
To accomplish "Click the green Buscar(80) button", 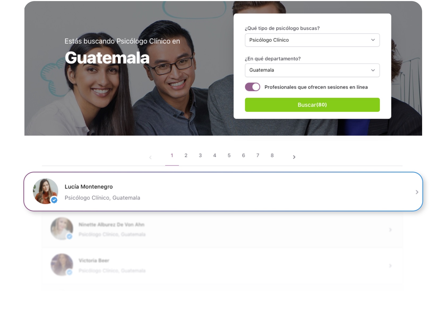I will point(312,105).
